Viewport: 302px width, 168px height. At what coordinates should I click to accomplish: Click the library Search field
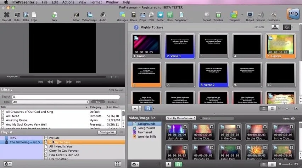click(x=66, y=97)
